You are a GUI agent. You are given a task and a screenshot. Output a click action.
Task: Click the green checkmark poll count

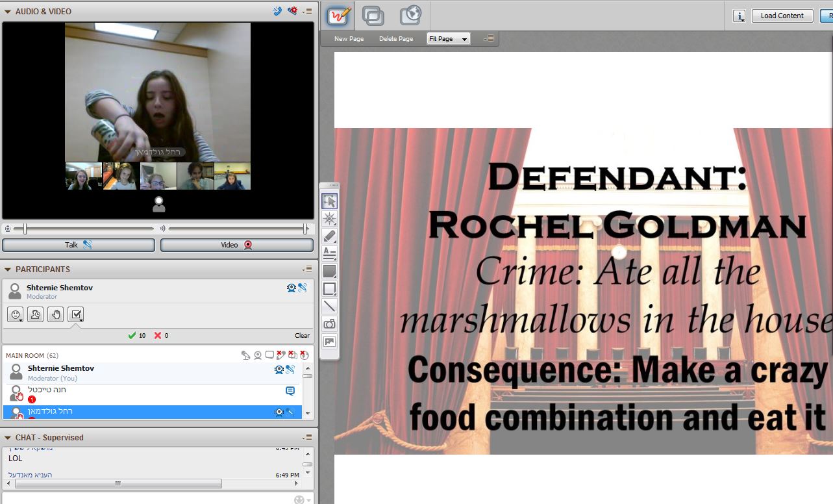pos(136,336)
